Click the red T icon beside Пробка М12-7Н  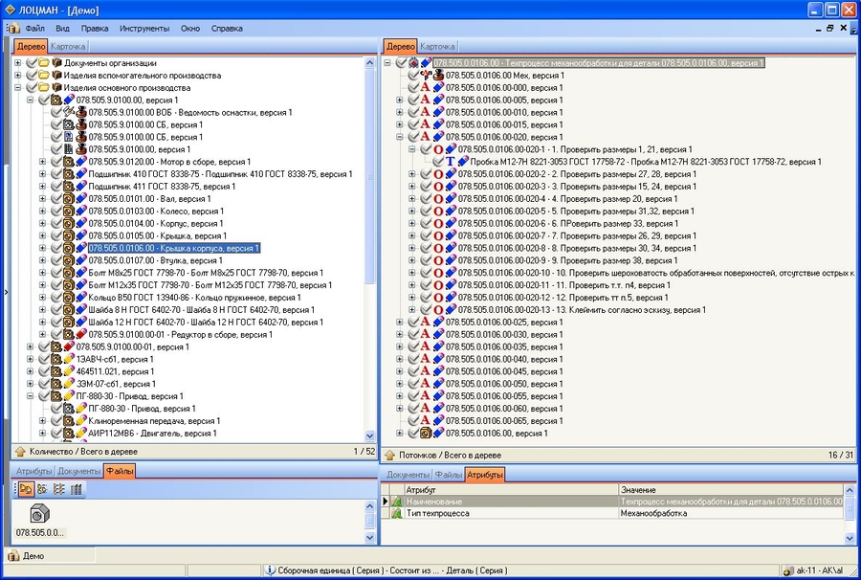click(x=451, y=162)
